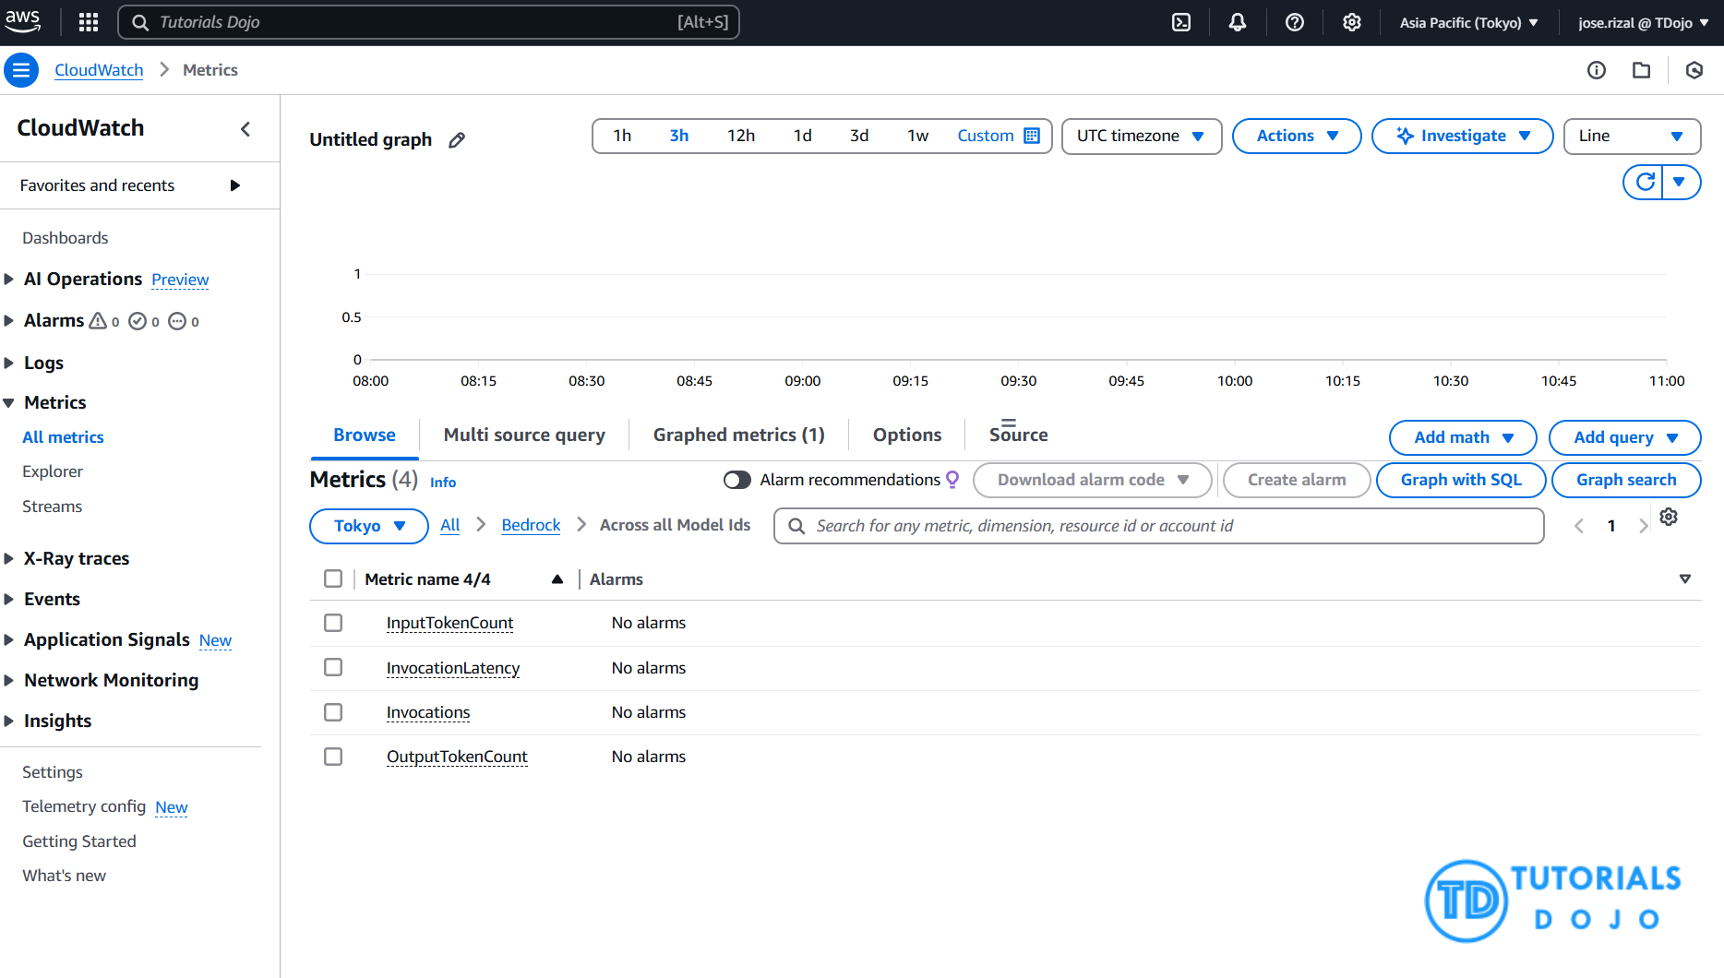Edit the Untitled graph title pencil

click(457, 140)
